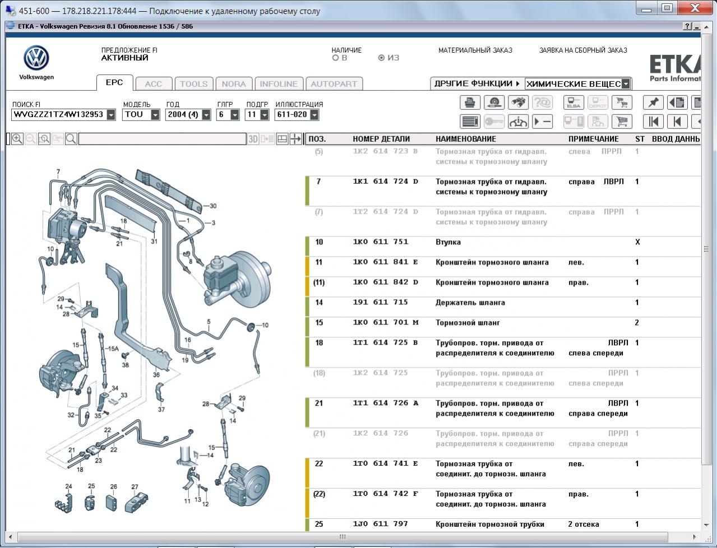Switch to the TOOLS tab
Screen dimensions: 717x548
193,84
